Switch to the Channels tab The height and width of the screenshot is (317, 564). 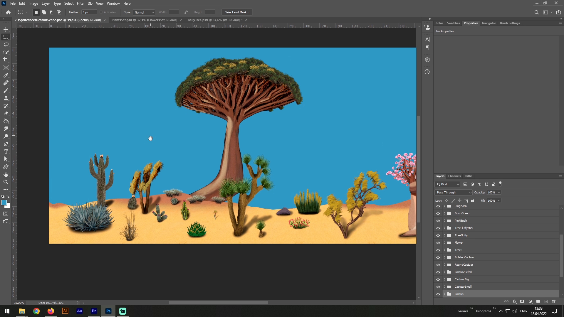click(454, 176)
